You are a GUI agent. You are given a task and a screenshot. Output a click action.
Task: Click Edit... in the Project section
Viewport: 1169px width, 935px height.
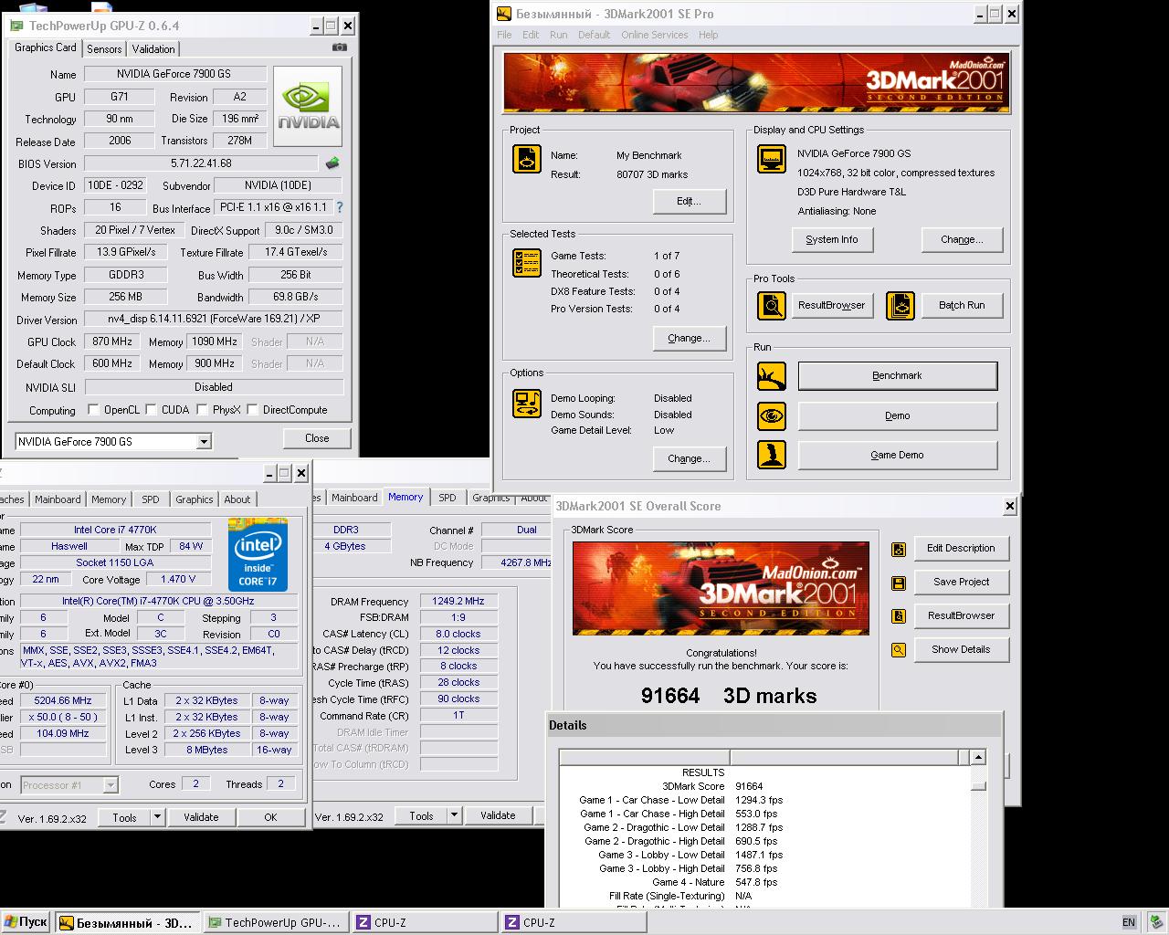click(690, 201)
